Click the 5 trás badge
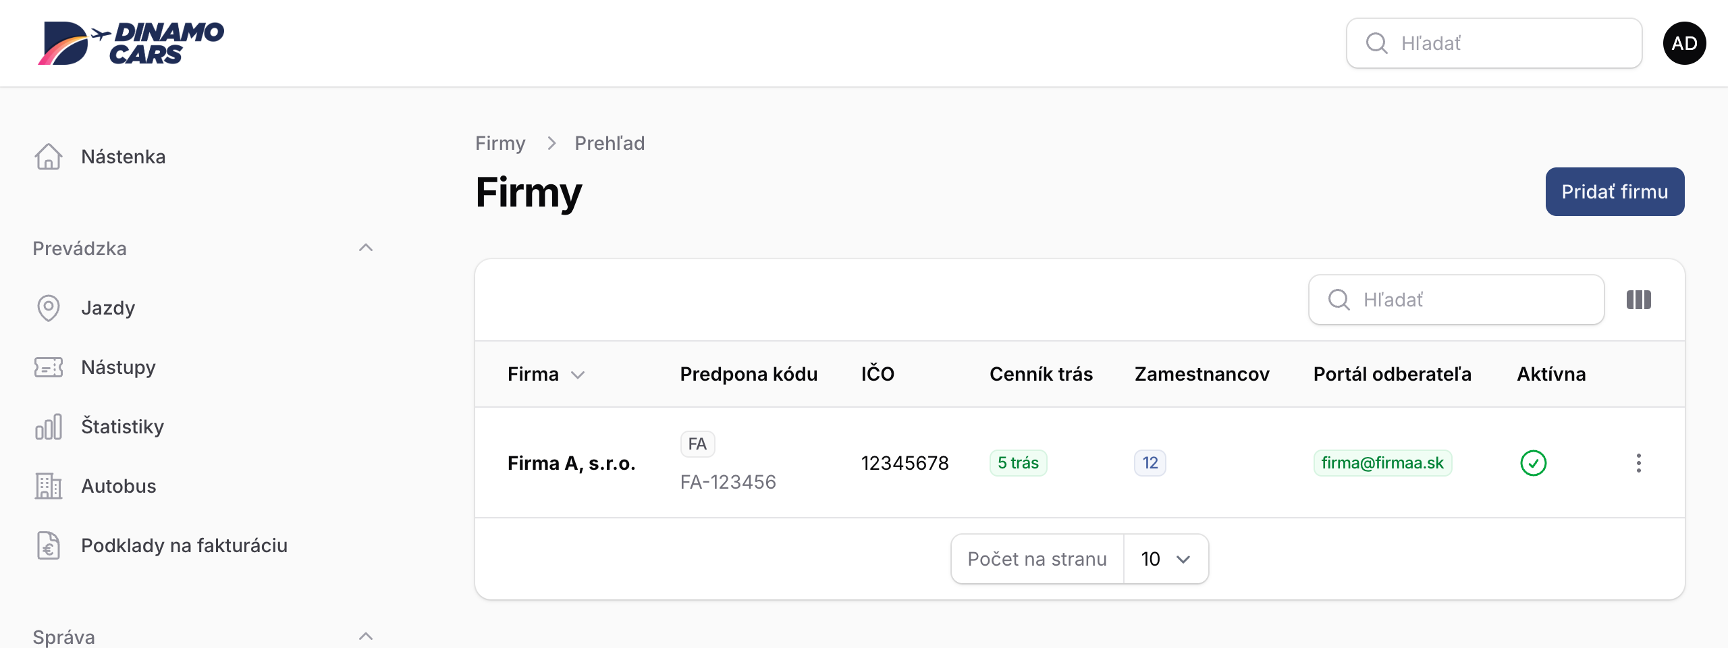This screenshot has height=648, width=1728. [1018, 463]
